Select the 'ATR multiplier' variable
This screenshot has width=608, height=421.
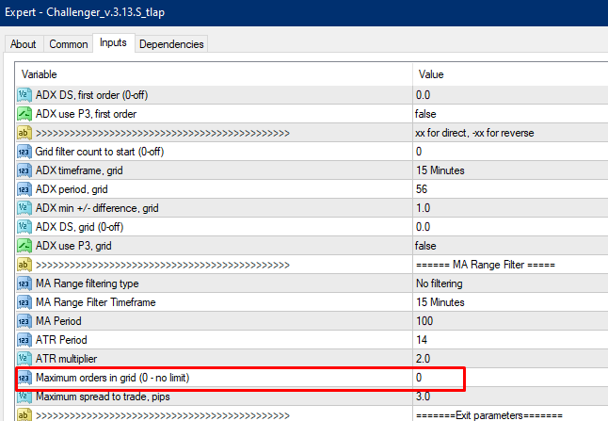66,359
